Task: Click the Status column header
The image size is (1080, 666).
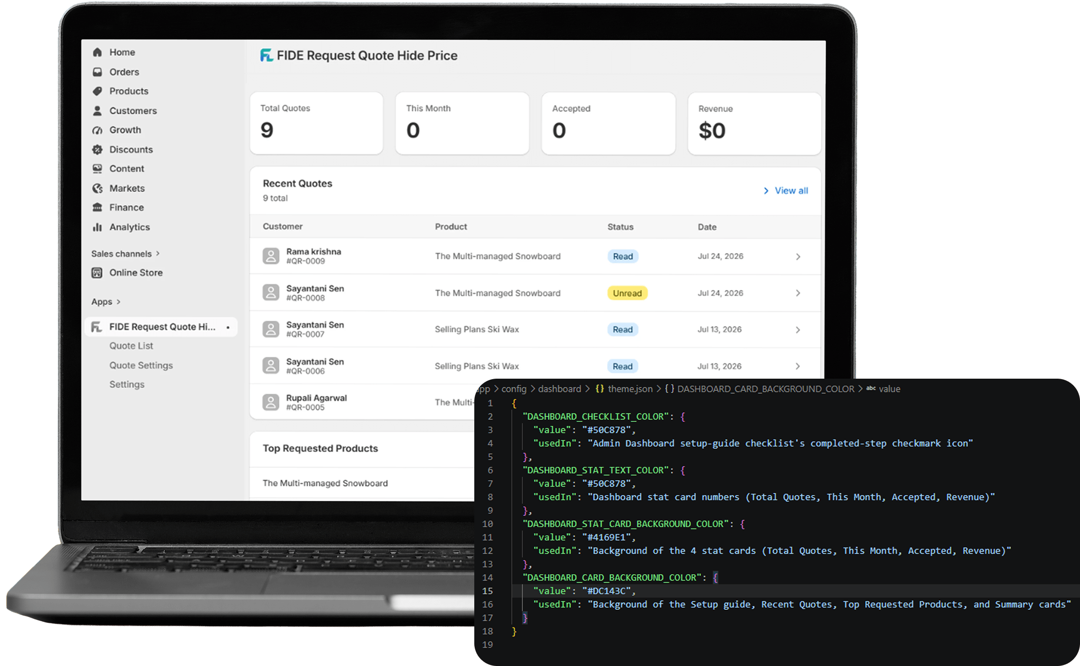Action: [620, 227]
